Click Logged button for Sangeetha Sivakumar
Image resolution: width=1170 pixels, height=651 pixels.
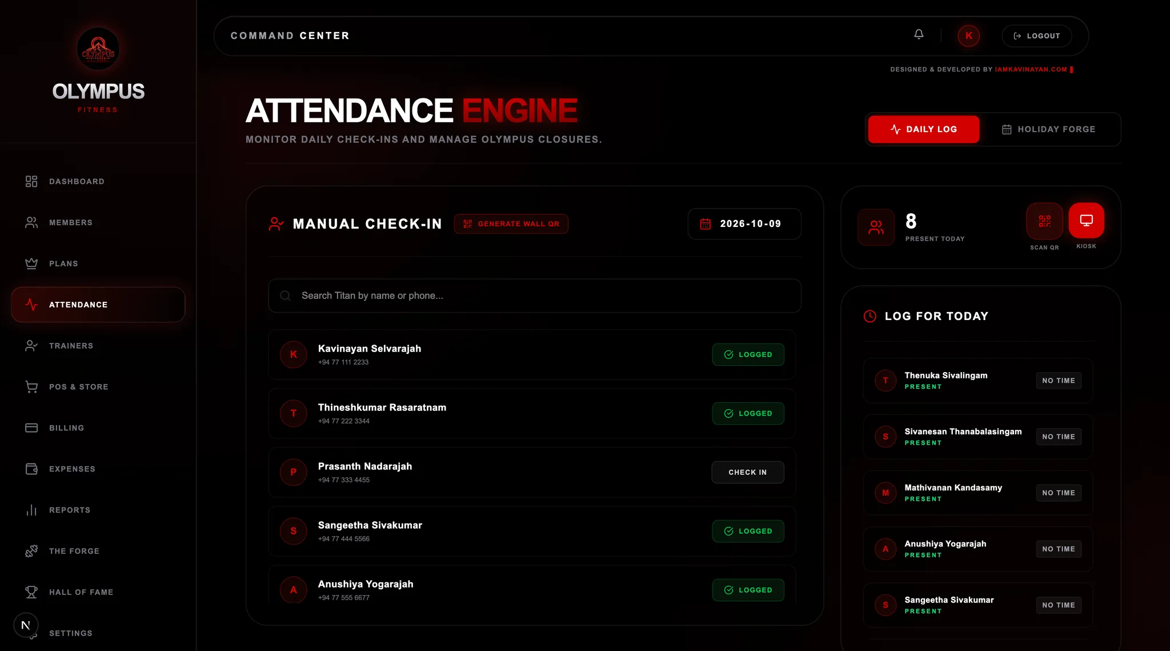click(748, 531)
